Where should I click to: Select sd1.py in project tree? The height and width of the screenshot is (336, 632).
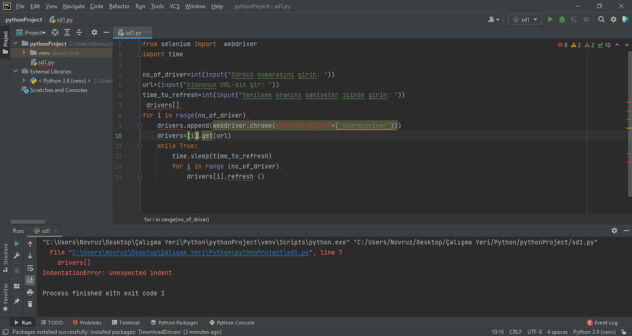pos(46,62)
